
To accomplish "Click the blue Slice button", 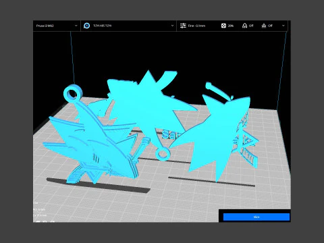I will (256, 217).
